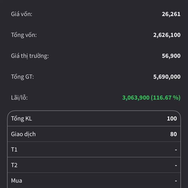188x188 pixels.
Task: Select the Tổng GT label
Action: coord(23,77)
